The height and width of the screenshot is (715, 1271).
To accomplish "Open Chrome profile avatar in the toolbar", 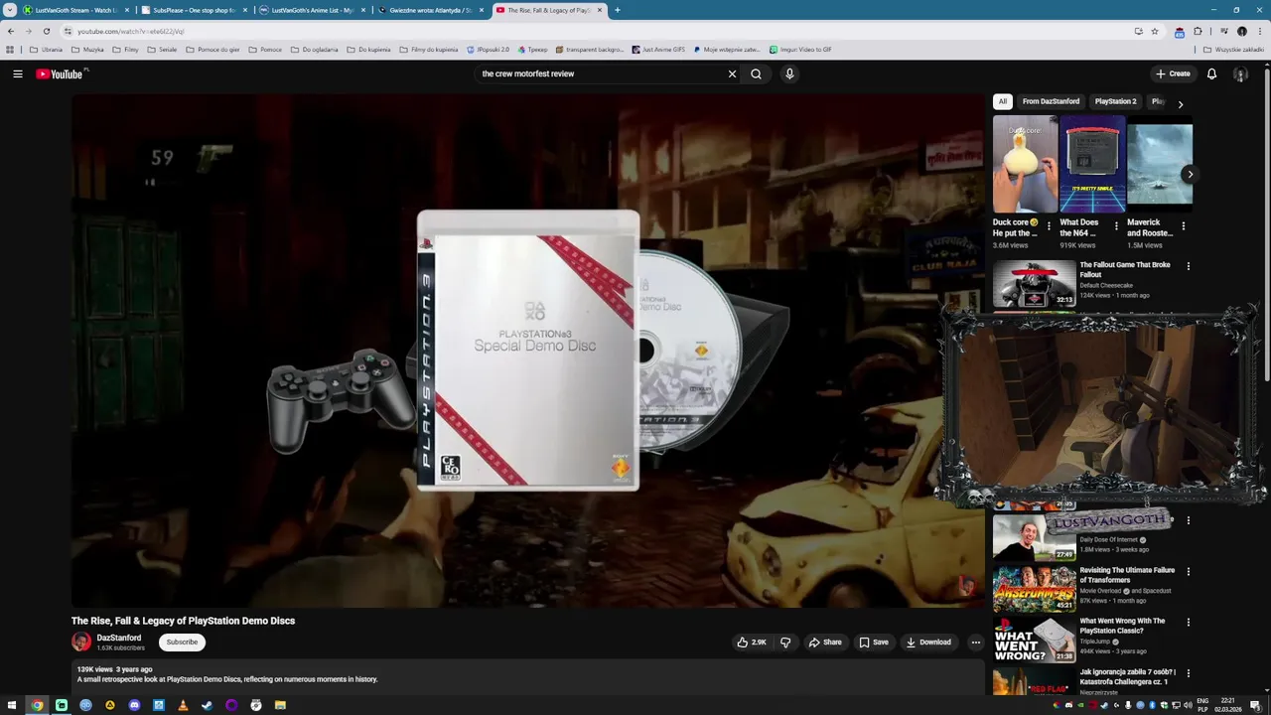I will point(1241,31).
